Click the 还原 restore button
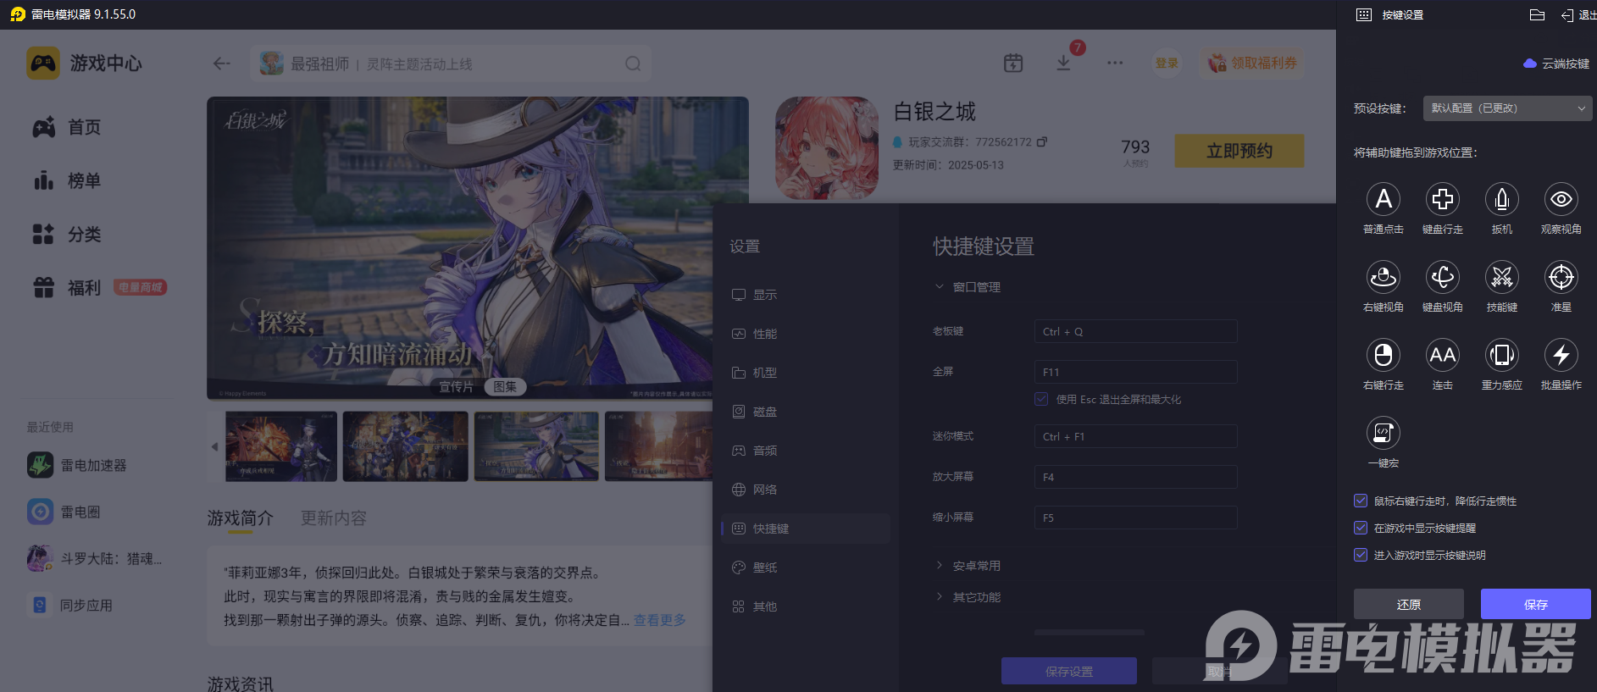1597x692 pixels. click(1409, 604)
